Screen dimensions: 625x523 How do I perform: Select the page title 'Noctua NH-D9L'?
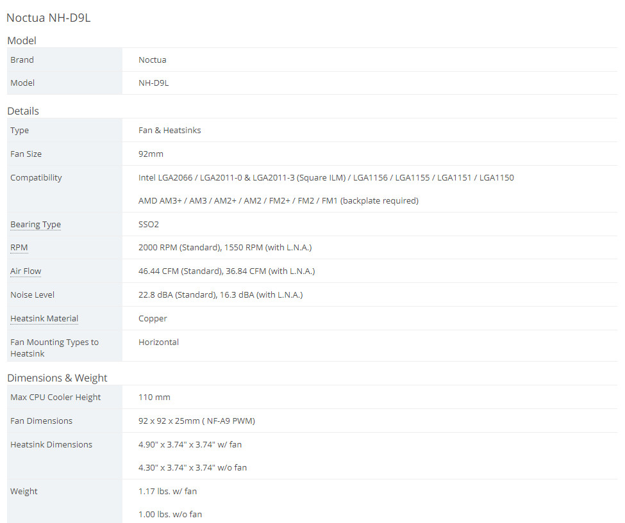tap(49, 18)
